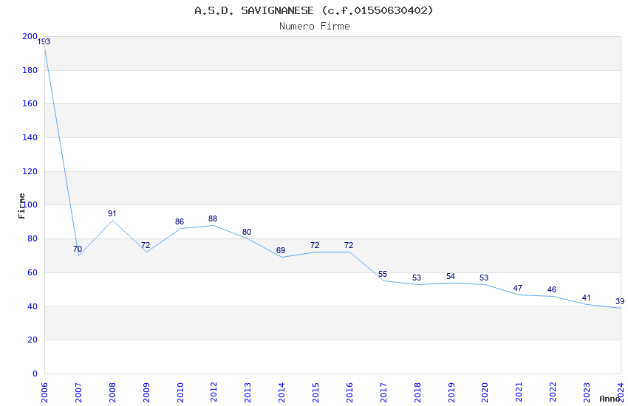This screenshot has width=628, height=406.
Task: Click the 2010 year label on x-axis
Action: tap(180, 393)
